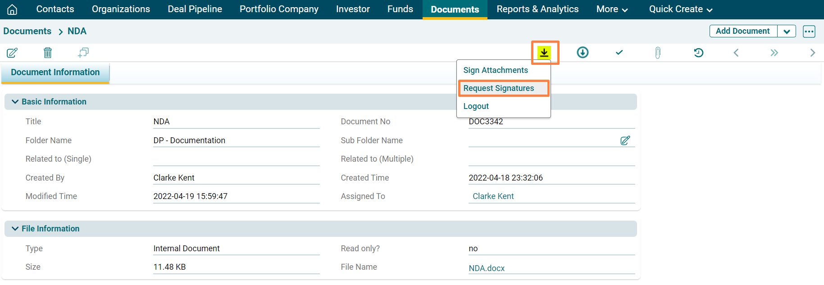
Task: Open the history clock icon
Action: (x=698, y=53)
